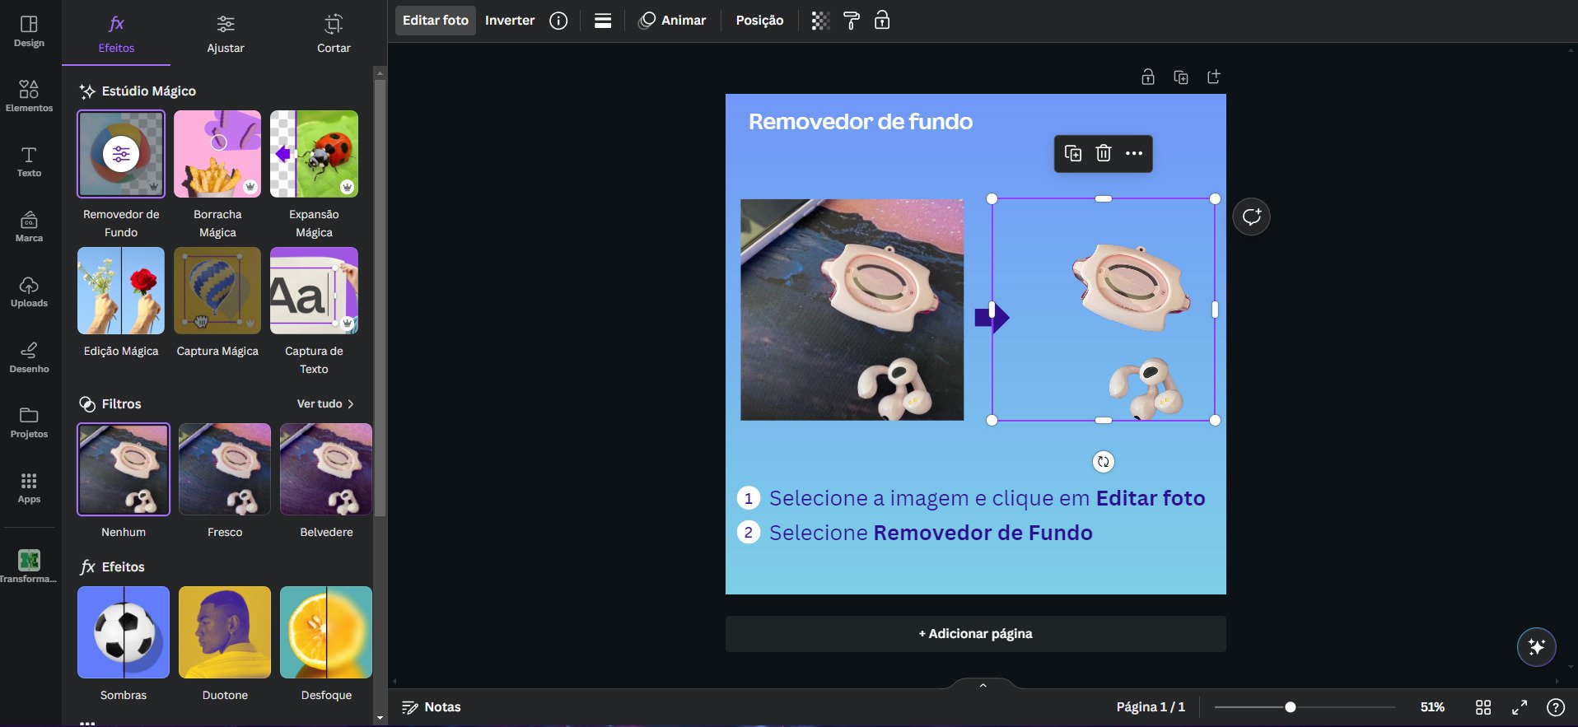Apply the Fresco filter
The height and width of the screenshot is (727, 1578).
225,469
